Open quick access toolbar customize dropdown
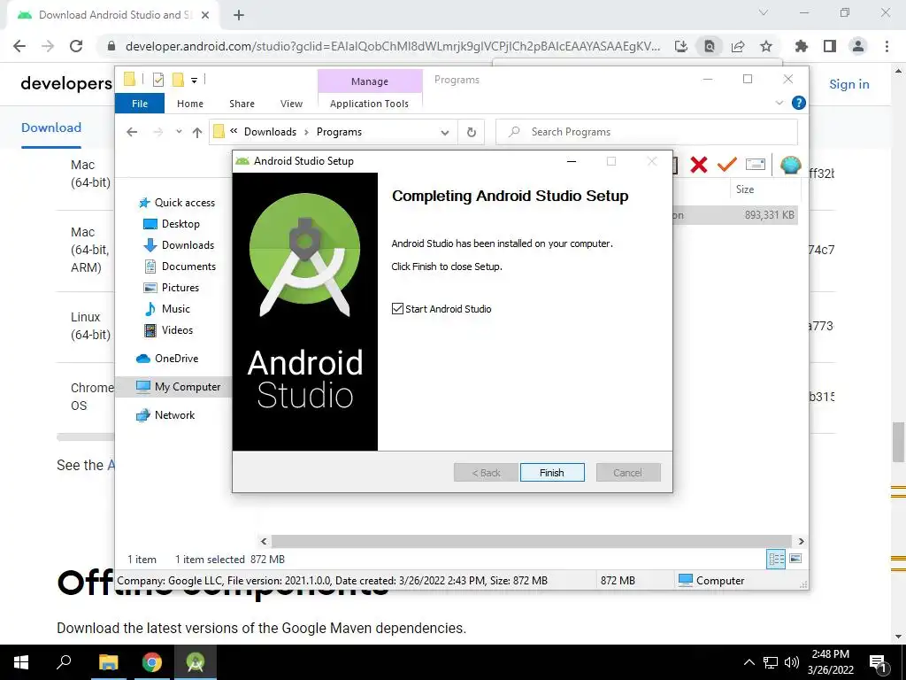Viewport: 906px width, 680px height. [194, 81]
